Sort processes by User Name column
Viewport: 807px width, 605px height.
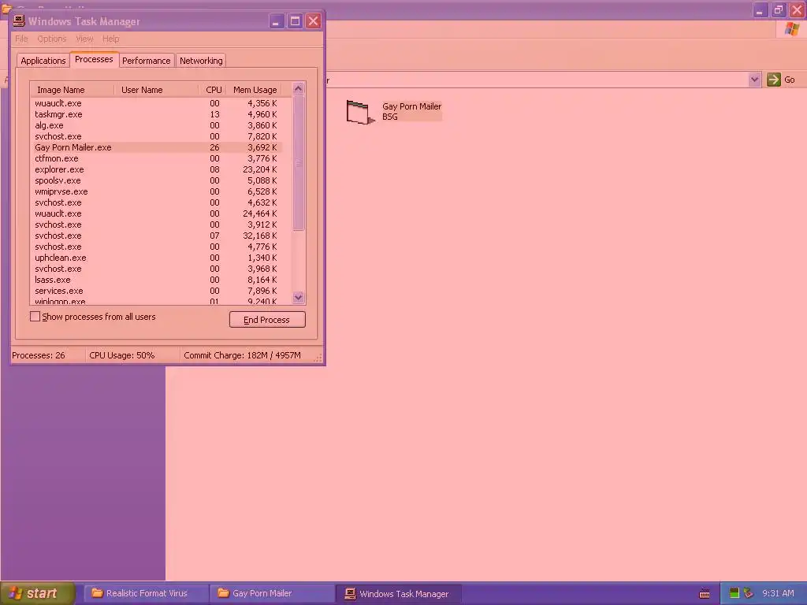pyautogui.click(x=156, y=90)
